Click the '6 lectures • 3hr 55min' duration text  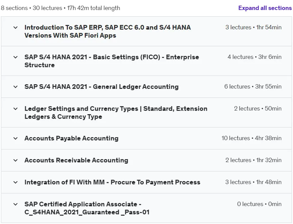coord(253,87)
